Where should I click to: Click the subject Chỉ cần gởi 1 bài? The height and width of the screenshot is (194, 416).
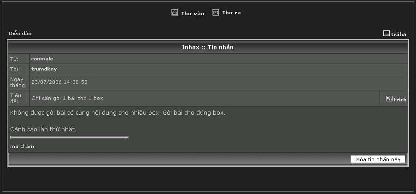coord(67,98)
